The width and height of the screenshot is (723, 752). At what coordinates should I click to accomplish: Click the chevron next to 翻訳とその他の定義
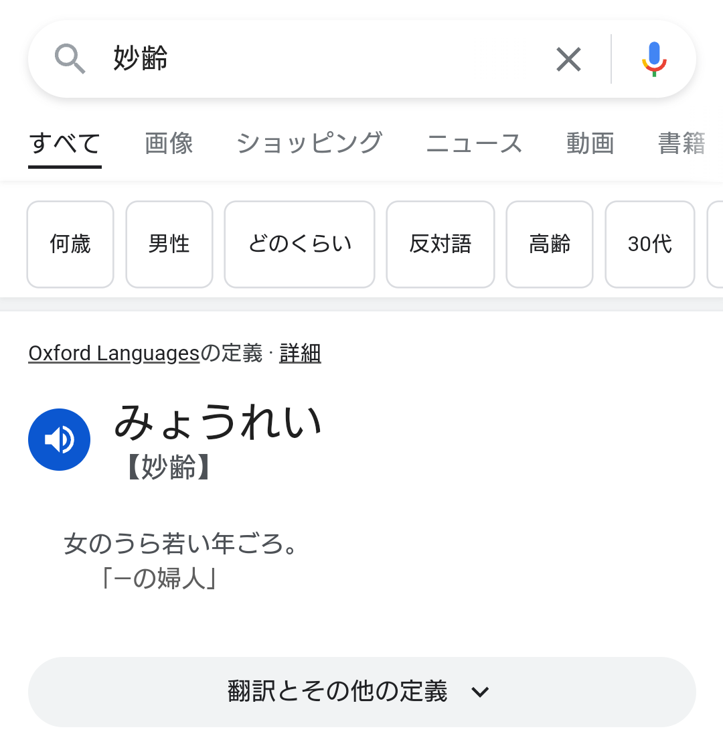tap(480, 692)
